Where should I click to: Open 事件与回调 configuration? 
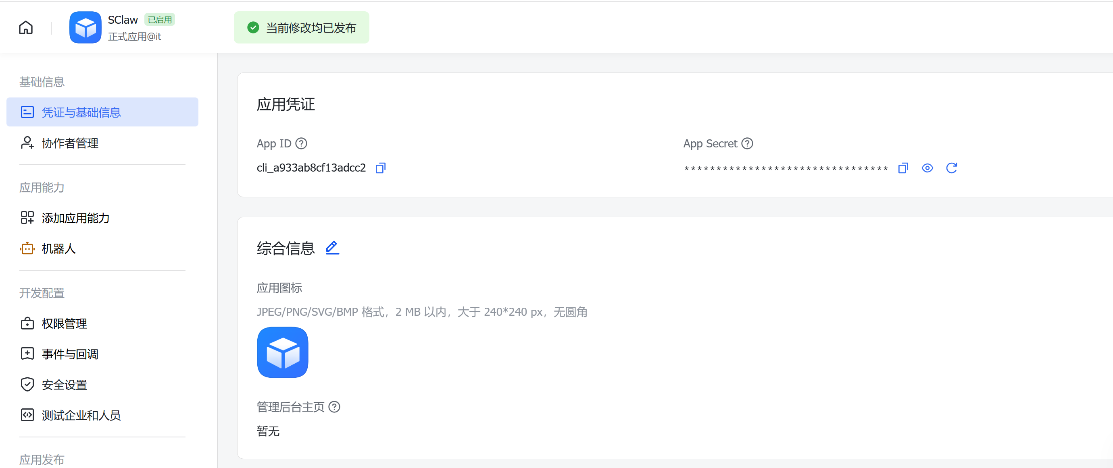pos(70,354)
